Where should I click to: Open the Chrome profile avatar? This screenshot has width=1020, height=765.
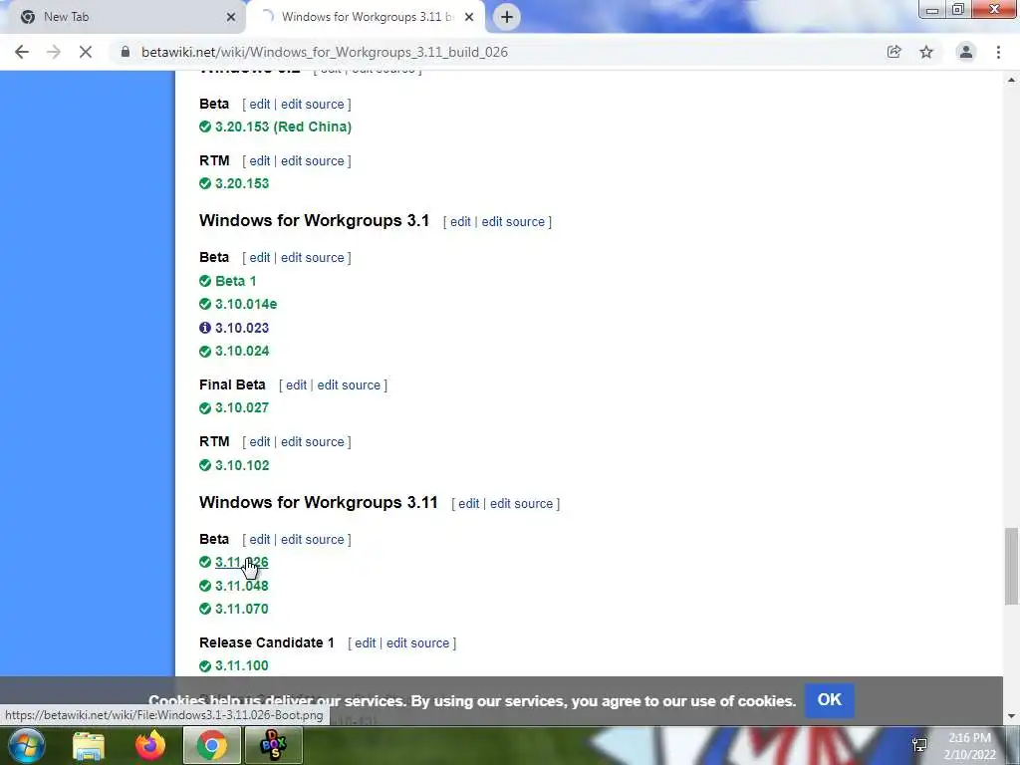coord(966,52)
